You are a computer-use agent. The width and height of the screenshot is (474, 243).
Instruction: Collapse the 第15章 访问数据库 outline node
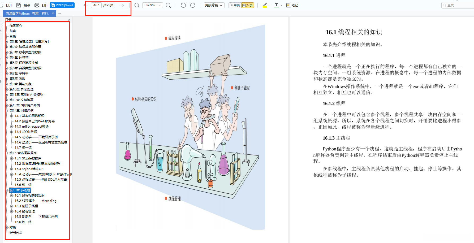point(7,153)
